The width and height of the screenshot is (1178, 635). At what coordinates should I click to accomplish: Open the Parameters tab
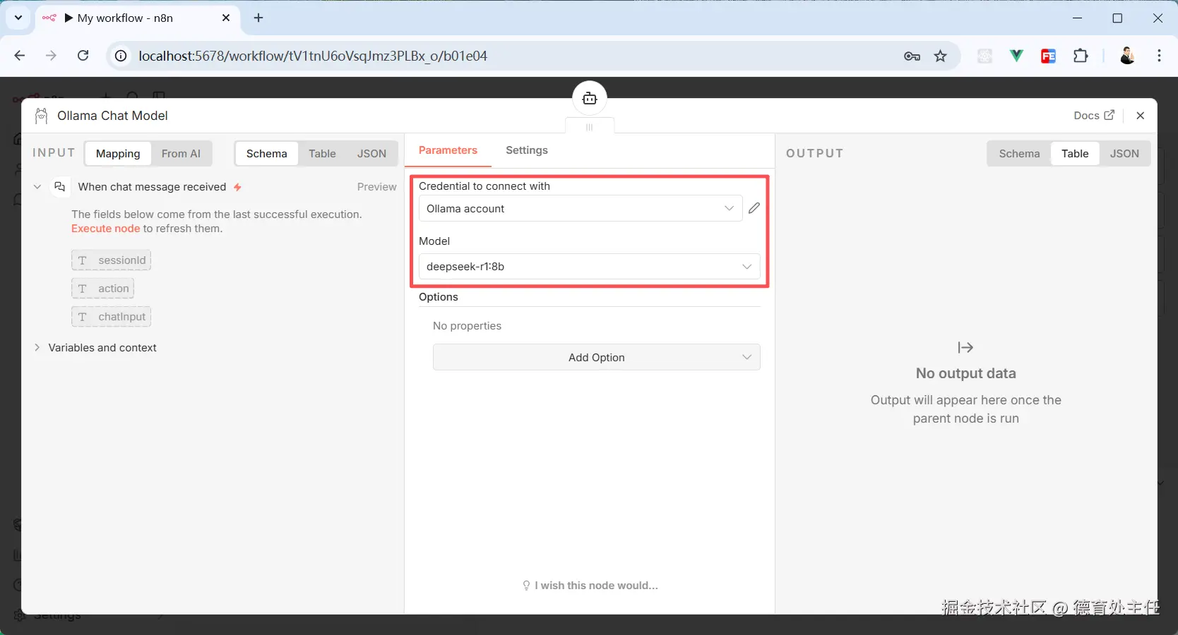[x=448, y=150]
